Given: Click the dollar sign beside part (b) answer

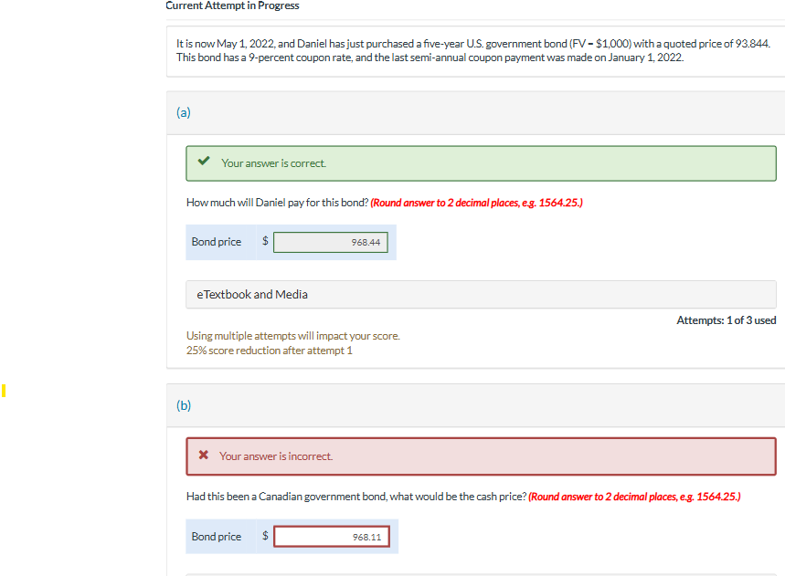Looking at the screenshot, I should point(264,536).
